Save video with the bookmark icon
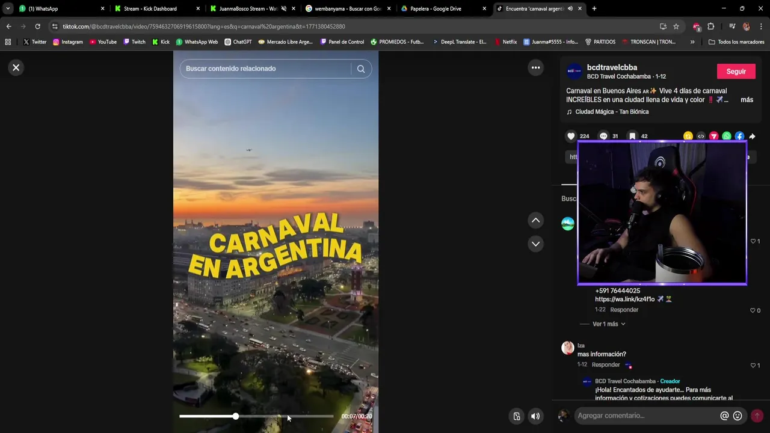This screenshot has height=433, width=770. pos(632,137)
